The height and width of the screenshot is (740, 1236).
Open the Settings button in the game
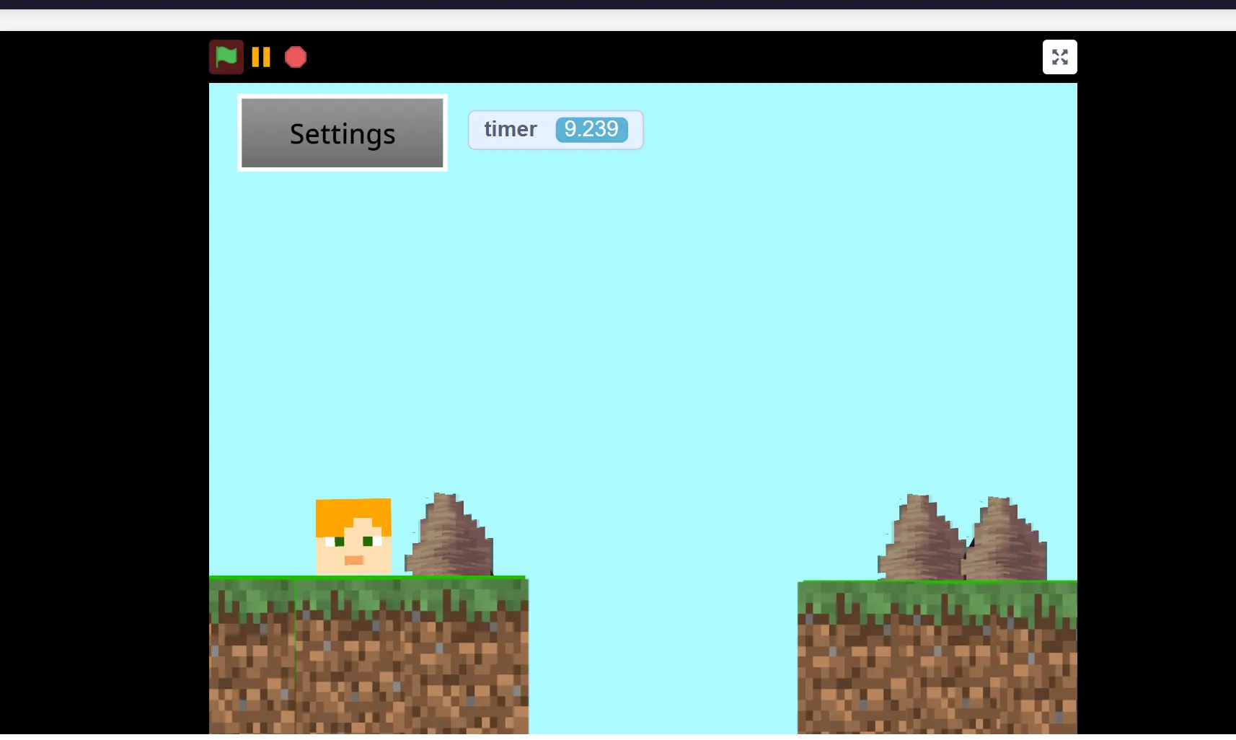point(343,133)
